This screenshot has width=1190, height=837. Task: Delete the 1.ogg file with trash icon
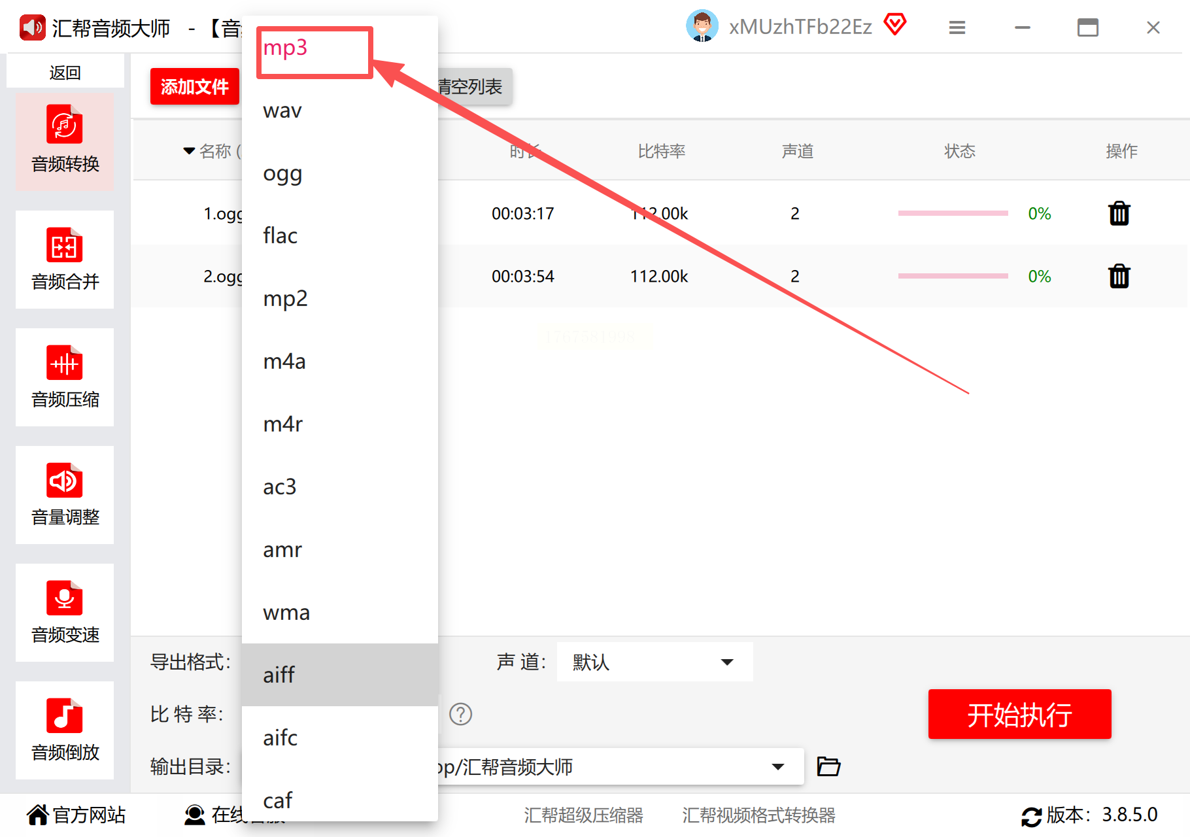point(1119,213)
